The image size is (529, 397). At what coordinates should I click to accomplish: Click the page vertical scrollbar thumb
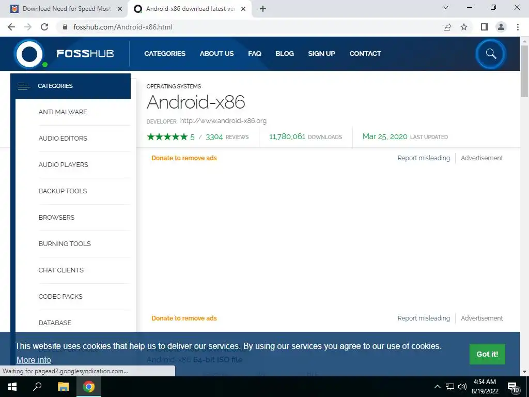click(x=525, y=71)
